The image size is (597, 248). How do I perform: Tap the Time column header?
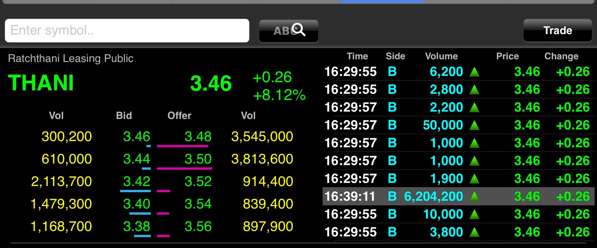[x=357, y=56]
